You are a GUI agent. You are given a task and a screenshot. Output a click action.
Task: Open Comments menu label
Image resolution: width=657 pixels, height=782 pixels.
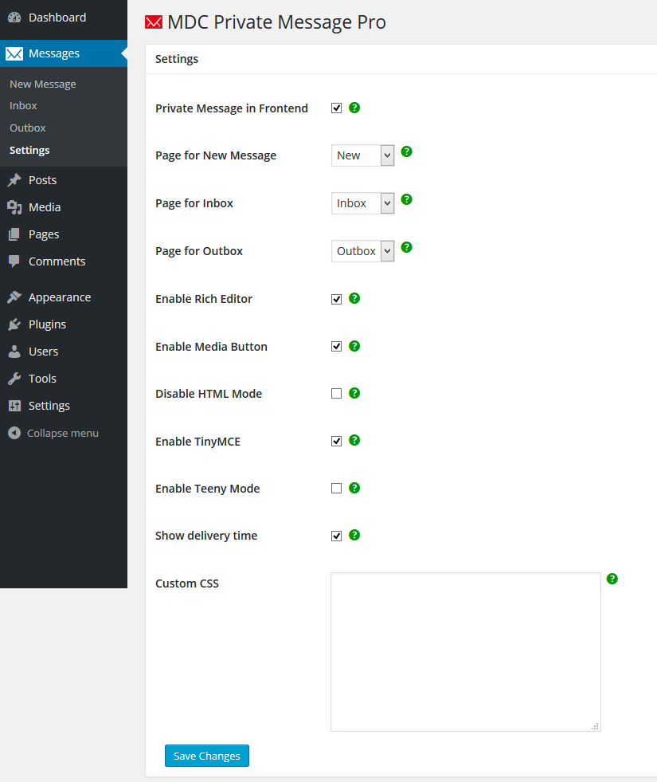click(x=57, y=261)
